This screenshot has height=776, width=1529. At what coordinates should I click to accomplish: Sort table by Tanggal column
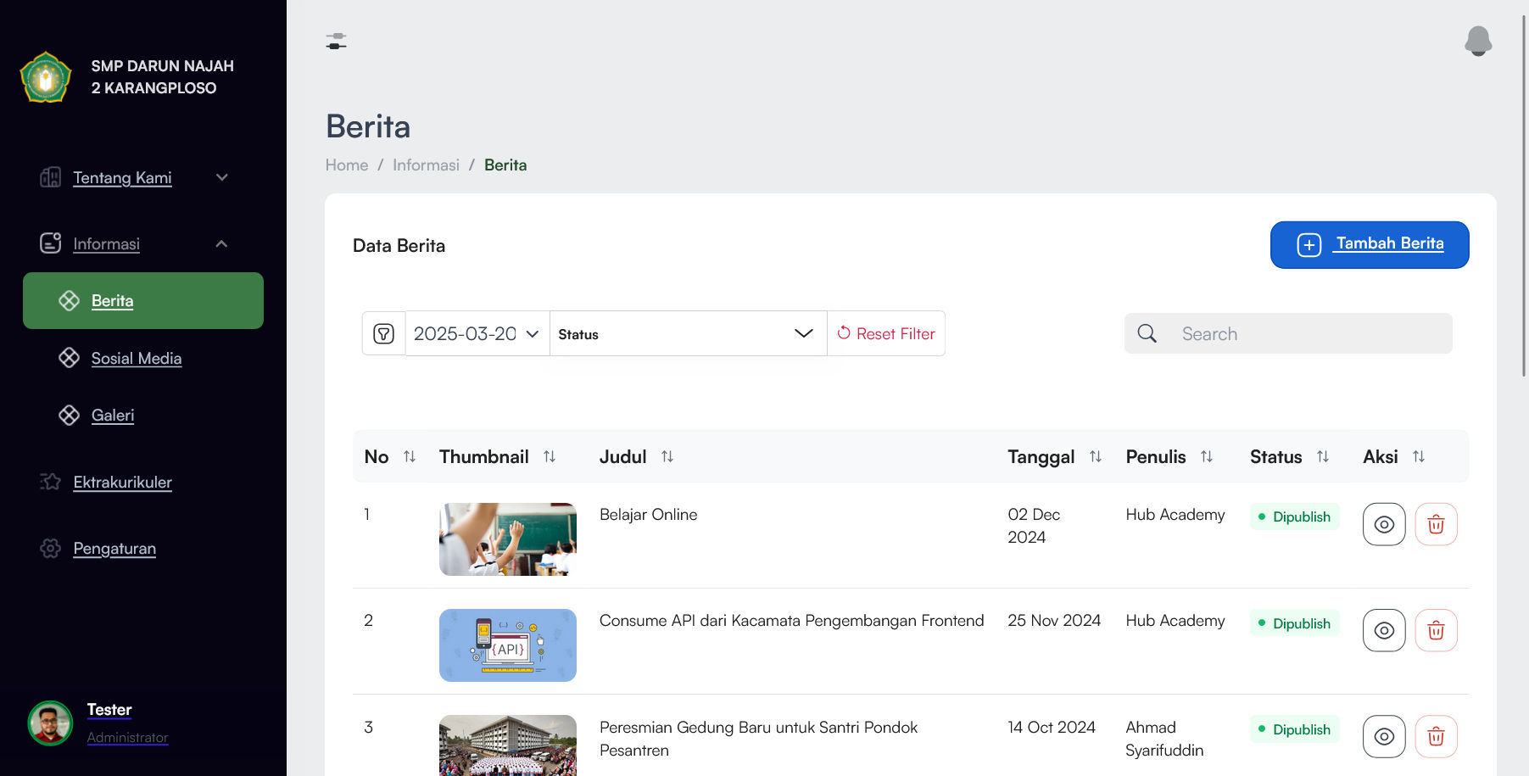coord(1095,456)
